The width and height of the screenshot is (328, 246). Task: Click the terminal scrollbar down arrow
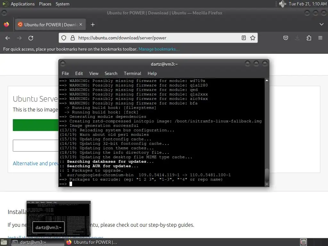pos(267,184)
